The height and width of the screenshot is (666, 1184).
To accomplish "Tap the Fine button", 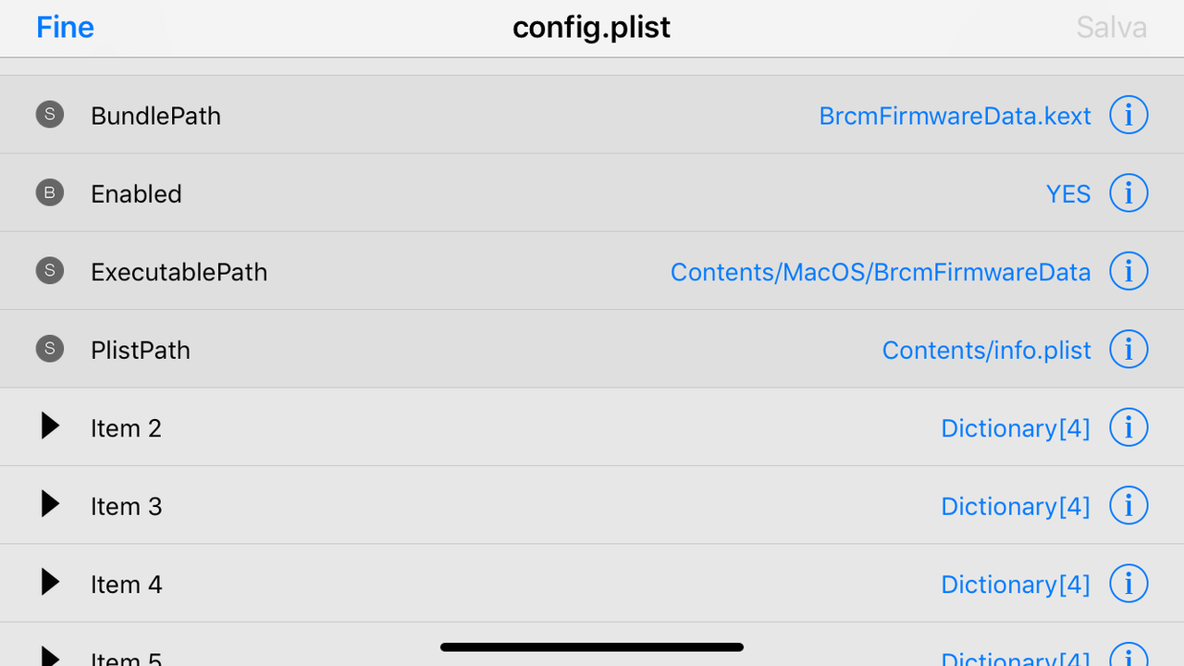I will pyautogui.click(x=65, y=28).
